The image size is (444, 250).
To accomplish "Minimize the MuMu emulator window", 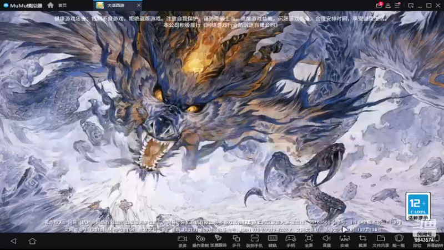I will pos(420,6).
